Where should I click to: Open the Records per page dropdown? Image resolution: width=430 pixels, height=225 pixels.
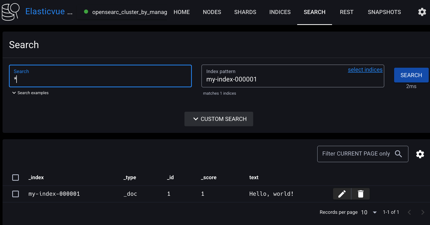[x=369, y=212]
